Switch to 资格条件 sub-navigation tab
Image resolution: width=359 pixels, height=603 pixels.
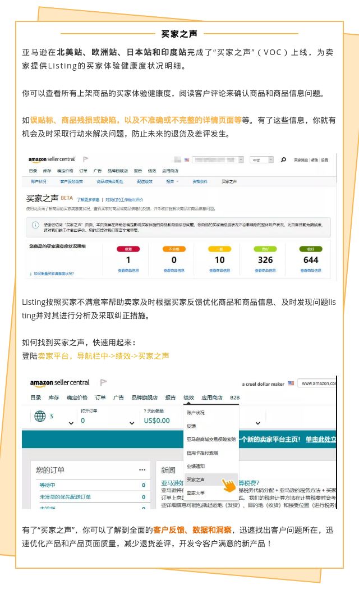click(200, 181)
